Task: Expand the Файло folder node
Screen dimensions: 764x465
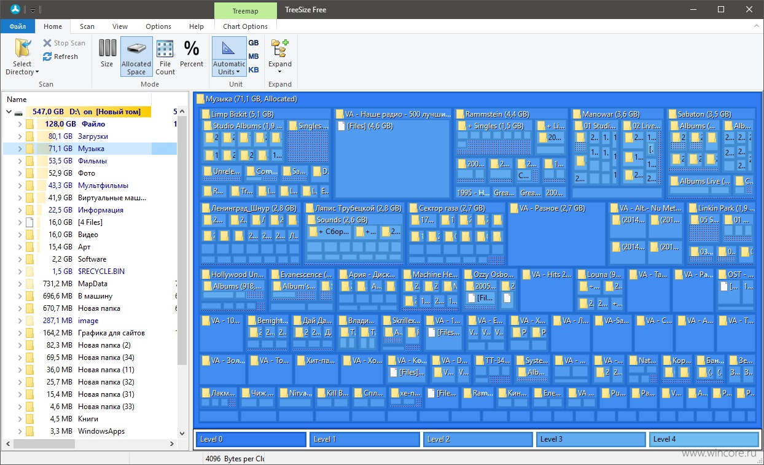Action: [19, 124]
